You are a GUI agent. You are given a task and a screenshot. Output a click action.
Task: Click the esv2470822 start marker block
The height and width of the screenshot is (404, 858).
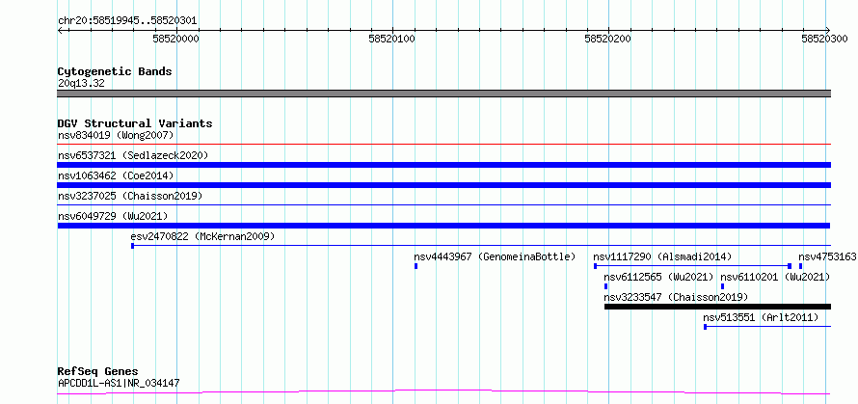coord(132,246)
